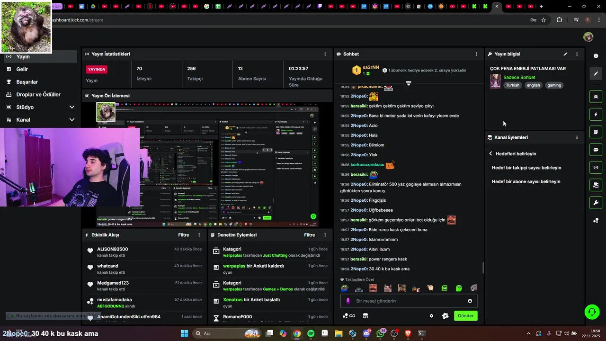Open Filtre in Etkinlik Akışı panel
The height and width of the screenshot is (341, 606).
(183, 235)
